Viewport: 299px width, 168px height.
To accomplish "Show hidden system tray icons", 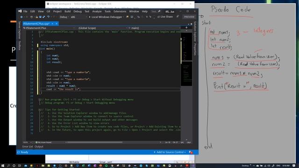I will [x=254, y=166].
